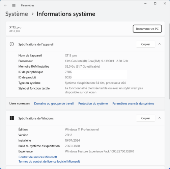Open the hamburger navigation menu
The image size is (170, 169).
coord(14,5)
